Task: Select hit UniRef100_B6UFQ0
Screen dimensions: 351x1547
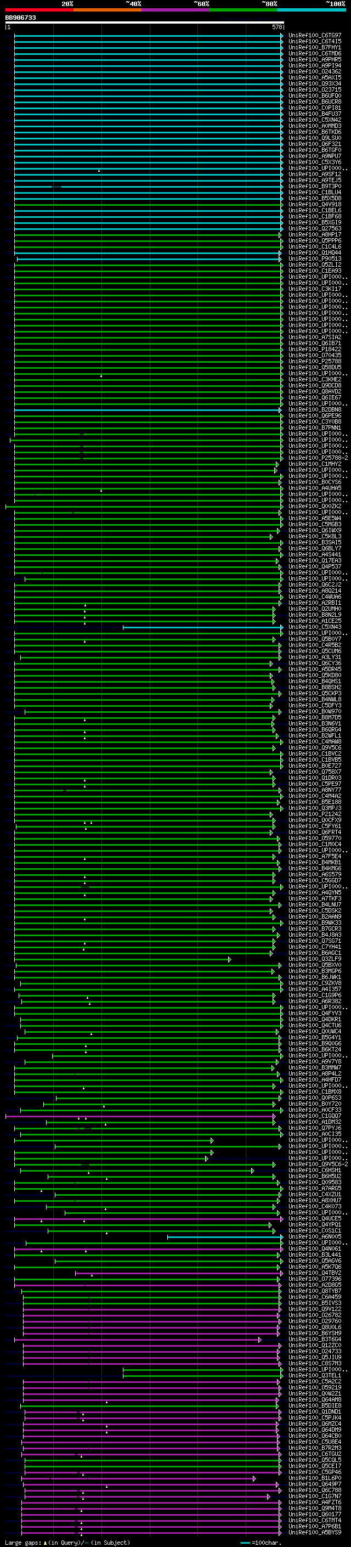Action: (314, 95)
